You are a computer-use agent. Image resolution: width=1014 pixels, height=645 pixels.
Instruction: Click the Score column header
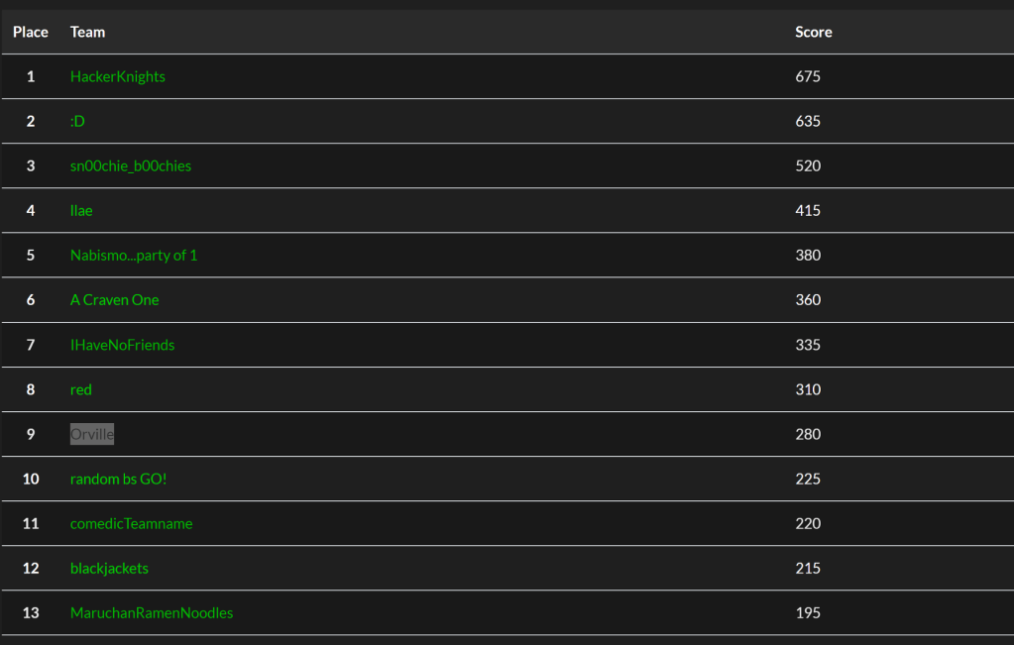click(x=813, y=32)
